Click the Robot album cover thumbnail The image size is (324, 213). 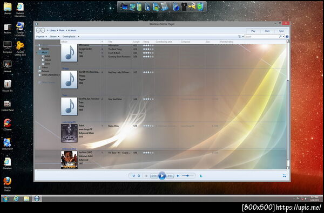[x=69, y=133]
